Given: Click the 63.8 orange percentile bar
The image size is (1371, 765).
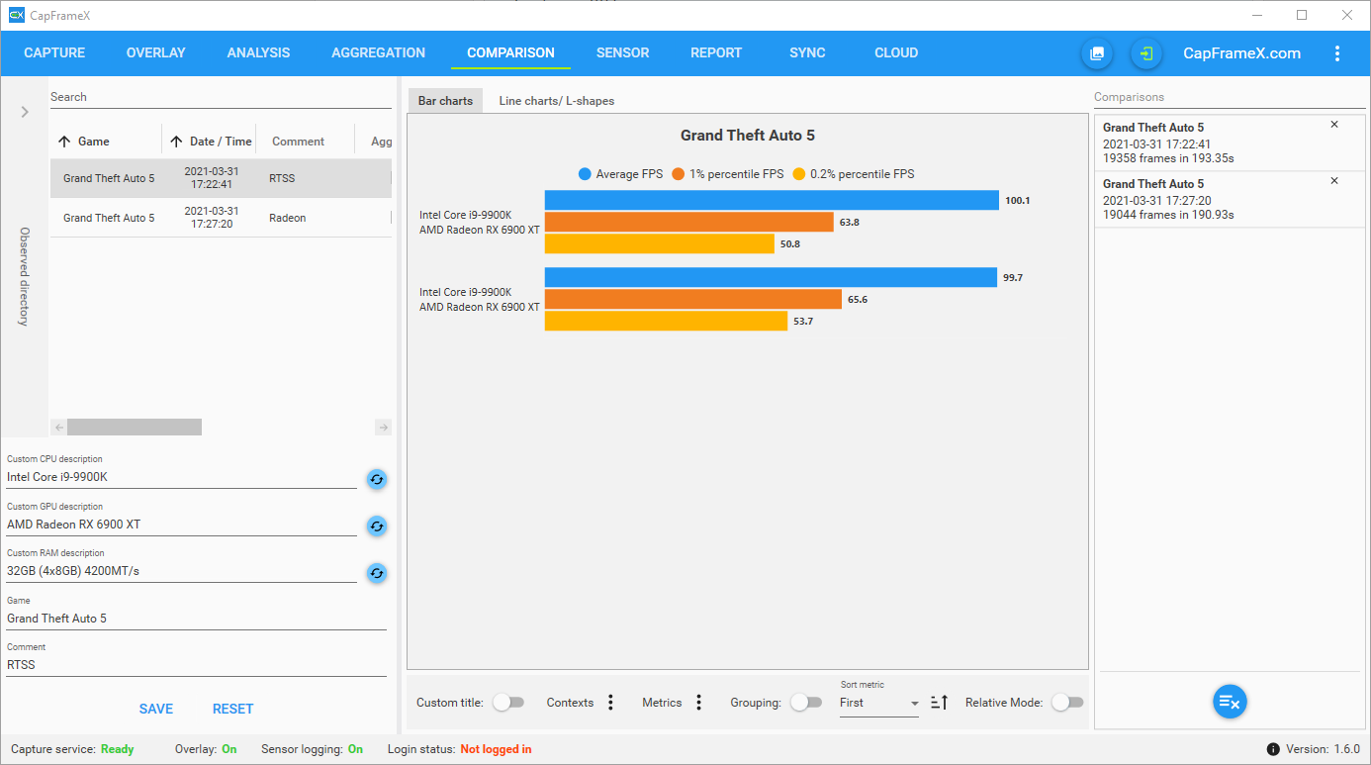Looking at the screenshot, I should (689, 222).
